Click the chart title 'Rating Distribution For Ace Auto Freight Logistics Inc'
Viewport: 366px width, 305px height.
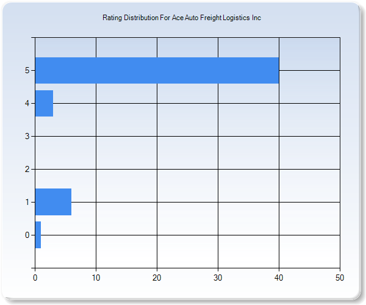(182, 18)
